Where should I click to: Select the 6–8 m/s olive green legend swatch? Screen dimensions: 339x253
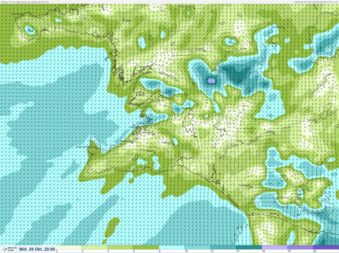pos(146,247)
